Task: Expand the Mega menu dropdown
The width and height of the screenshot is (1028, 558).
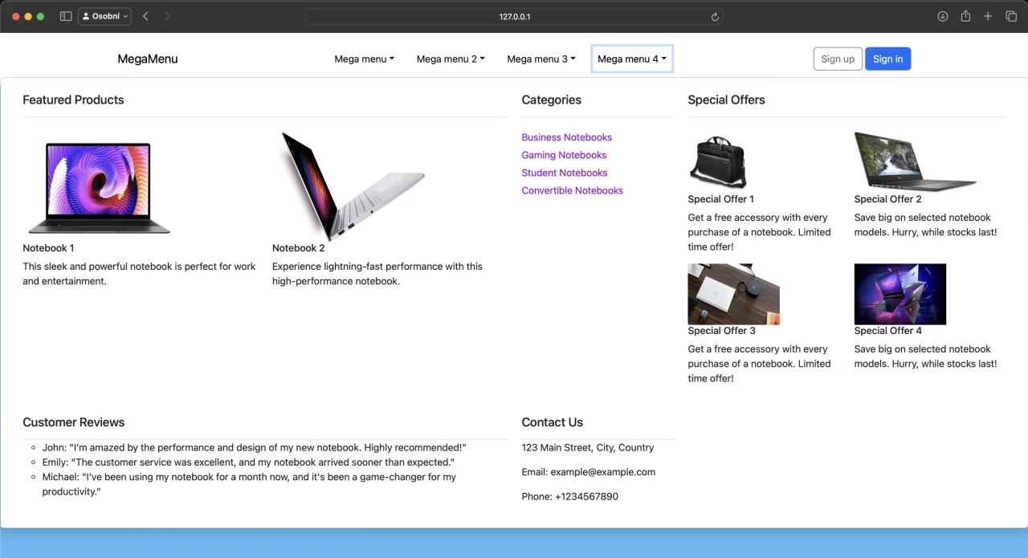Action: (365, 59)
